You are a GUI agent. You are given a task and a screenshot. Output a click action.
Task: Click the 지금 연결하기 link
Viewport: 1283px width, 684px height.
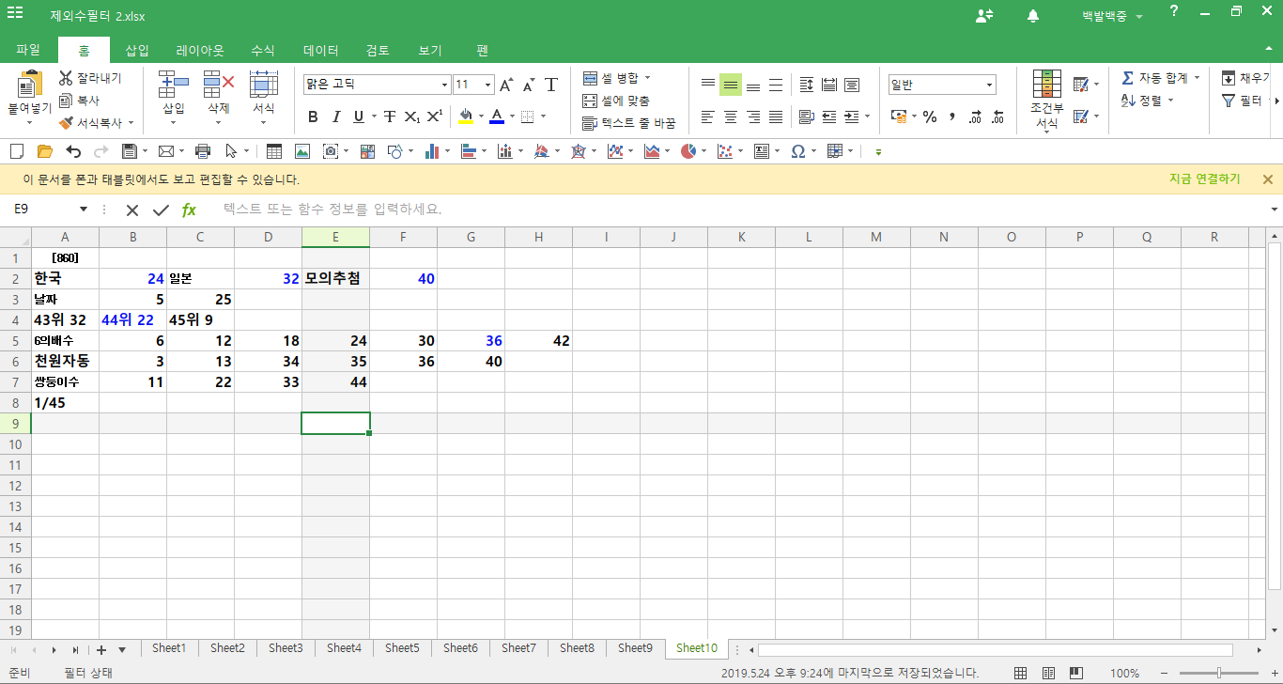tap(1204, 179)
